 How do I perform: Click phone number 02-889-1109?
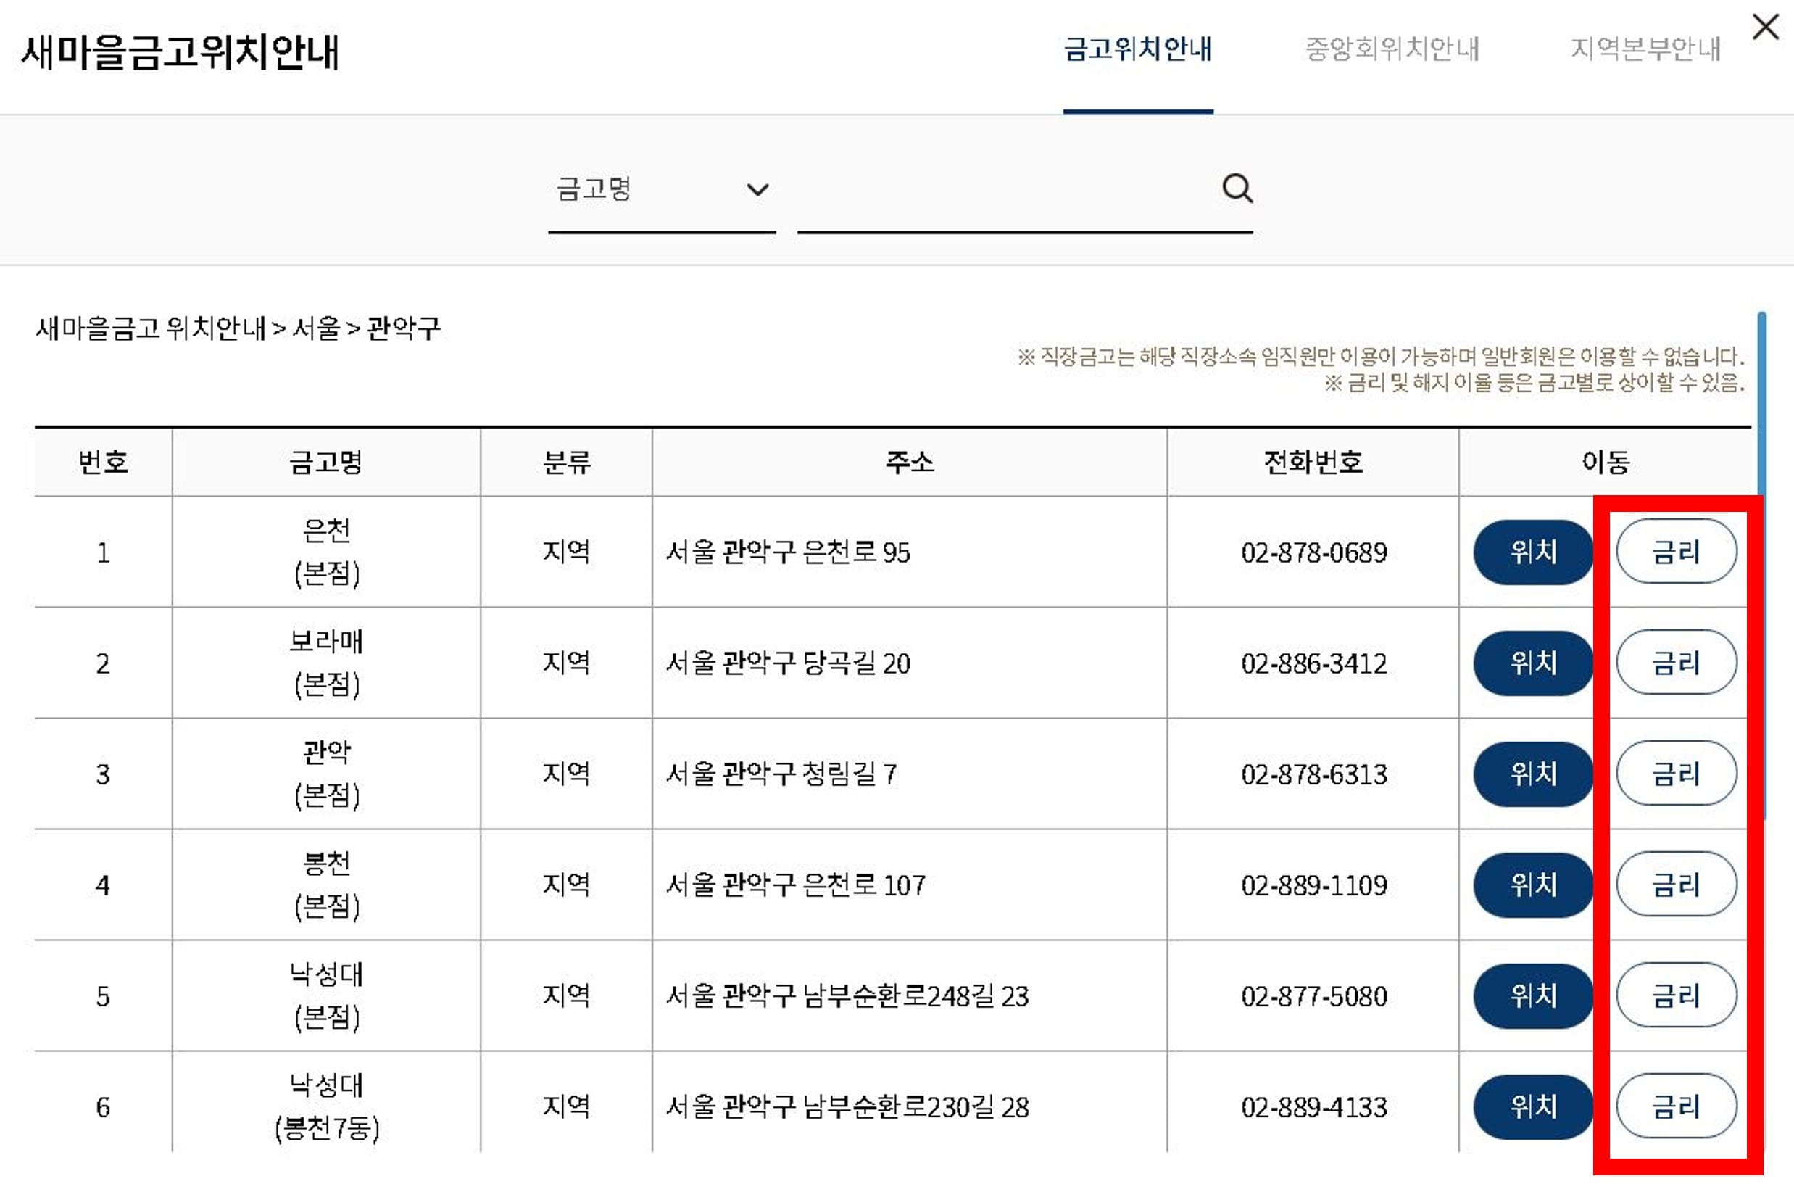pyautogui.click(x=1314, y=886)
